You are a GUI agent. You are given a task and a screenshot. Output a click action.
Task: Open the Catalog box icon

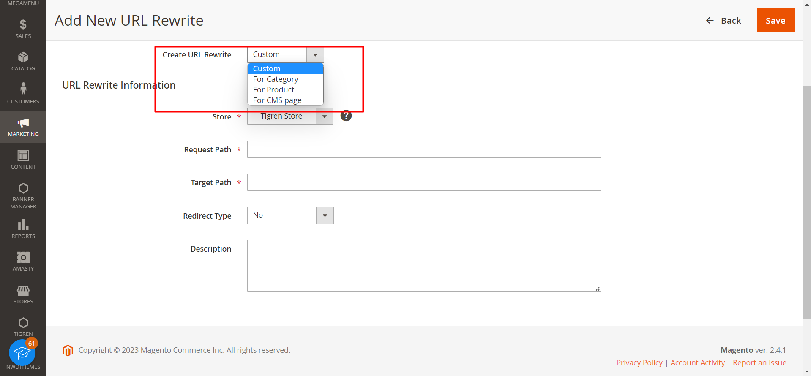click(x=23, y=57)
